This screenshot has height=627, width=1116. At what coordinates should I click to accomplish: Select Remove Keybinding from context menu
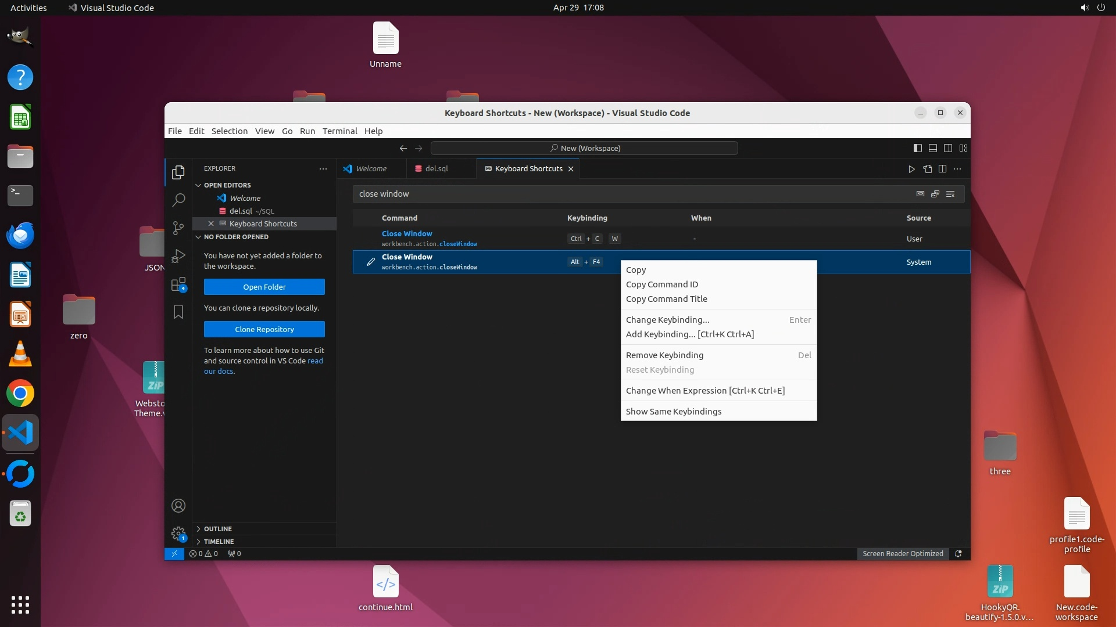[664, 355]
